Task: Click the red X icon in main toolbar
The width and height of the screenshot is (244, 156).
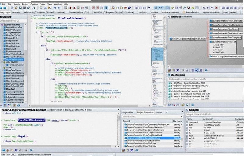Action: (216, 8)
